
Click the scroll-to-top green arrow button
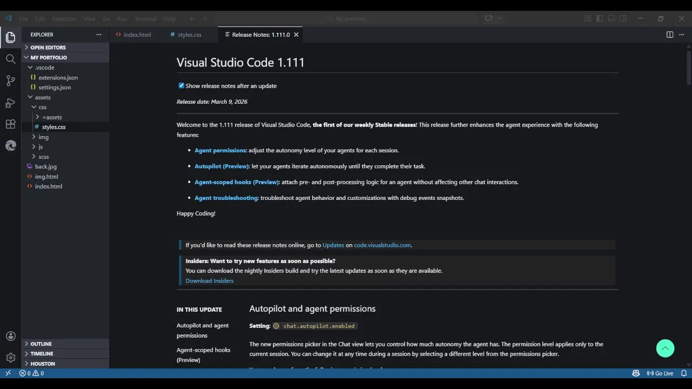click(x=665, y=348)
